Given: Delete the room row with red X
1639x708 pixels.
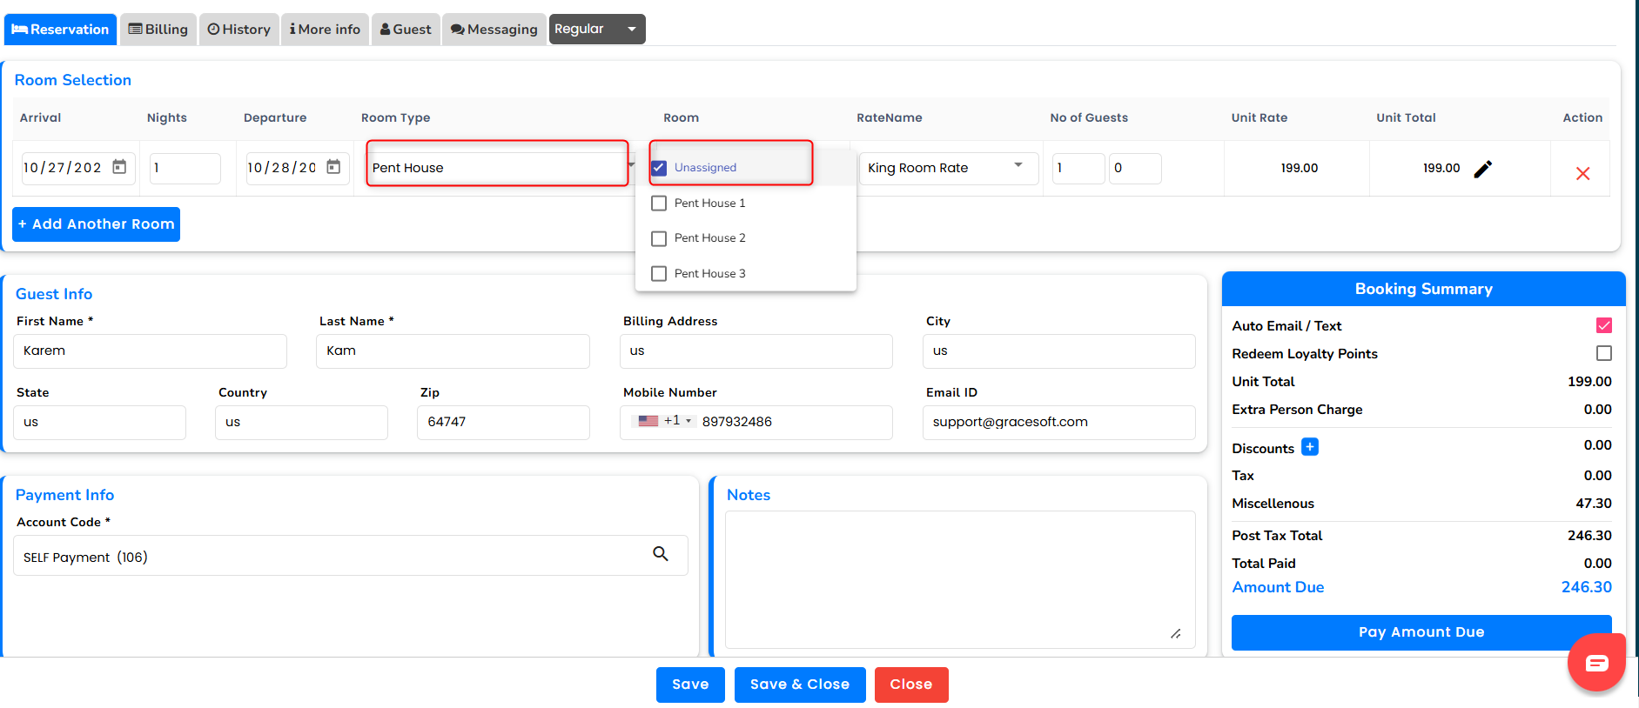Looking at the screenshot, I should click(x=1582, y=174).
